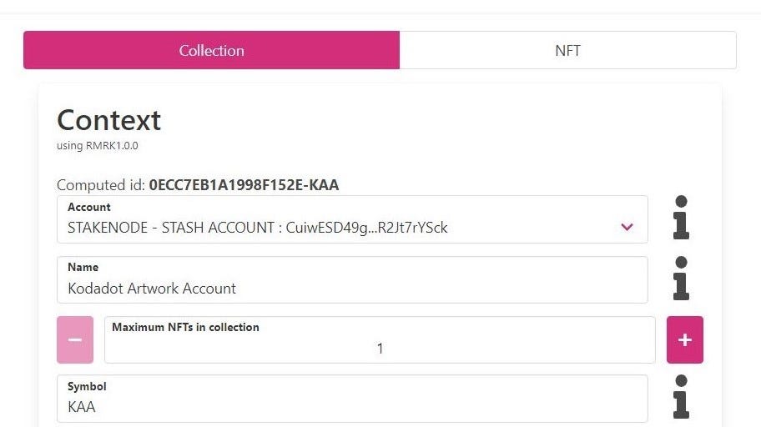Click the Computed id label text

pos(101,185)
